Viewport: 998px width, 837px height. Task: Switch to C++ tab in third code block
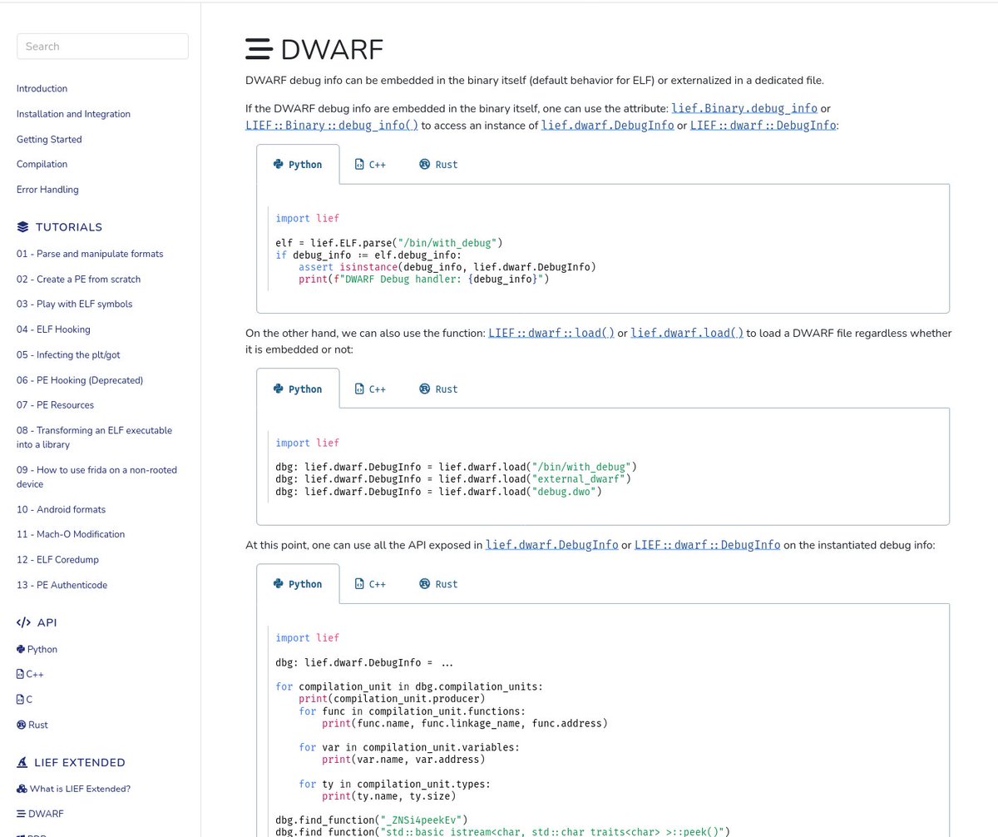pos(371,584)
